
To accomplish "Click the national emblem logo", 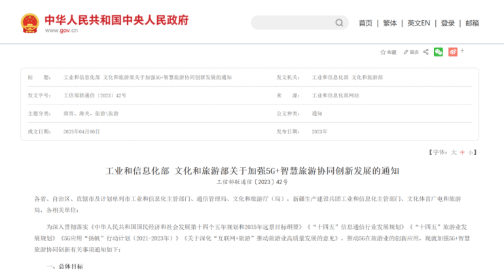I will [x=30, y=23].
